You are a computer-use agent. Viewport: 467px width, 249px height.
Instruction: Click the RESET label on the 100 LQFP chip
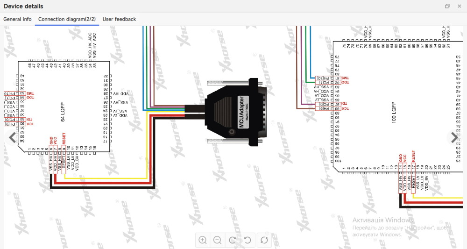click(x=413, y=157)
